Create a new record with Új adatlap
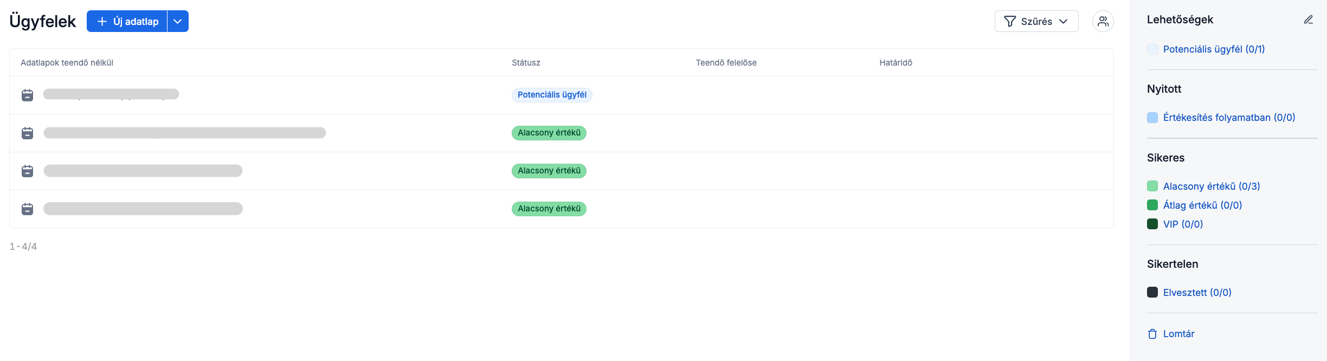 127,21
